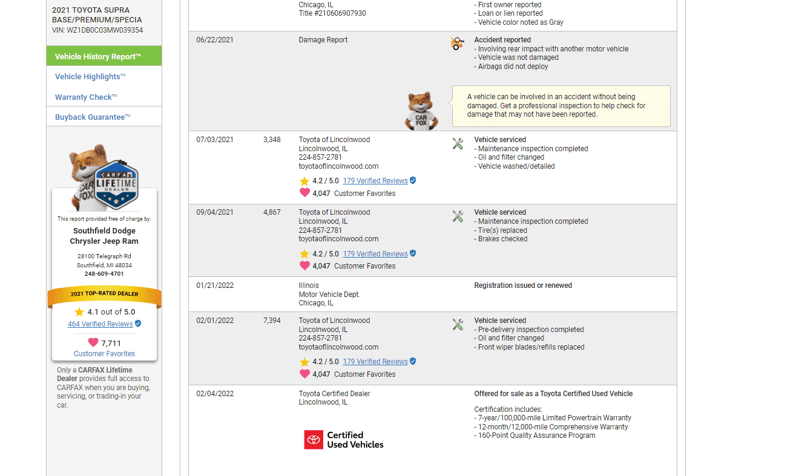The height and width of the screenshot is (476, 799).
Task: Click the CARFAX Lifetime Dealer badge
Action: pos(116,184)
